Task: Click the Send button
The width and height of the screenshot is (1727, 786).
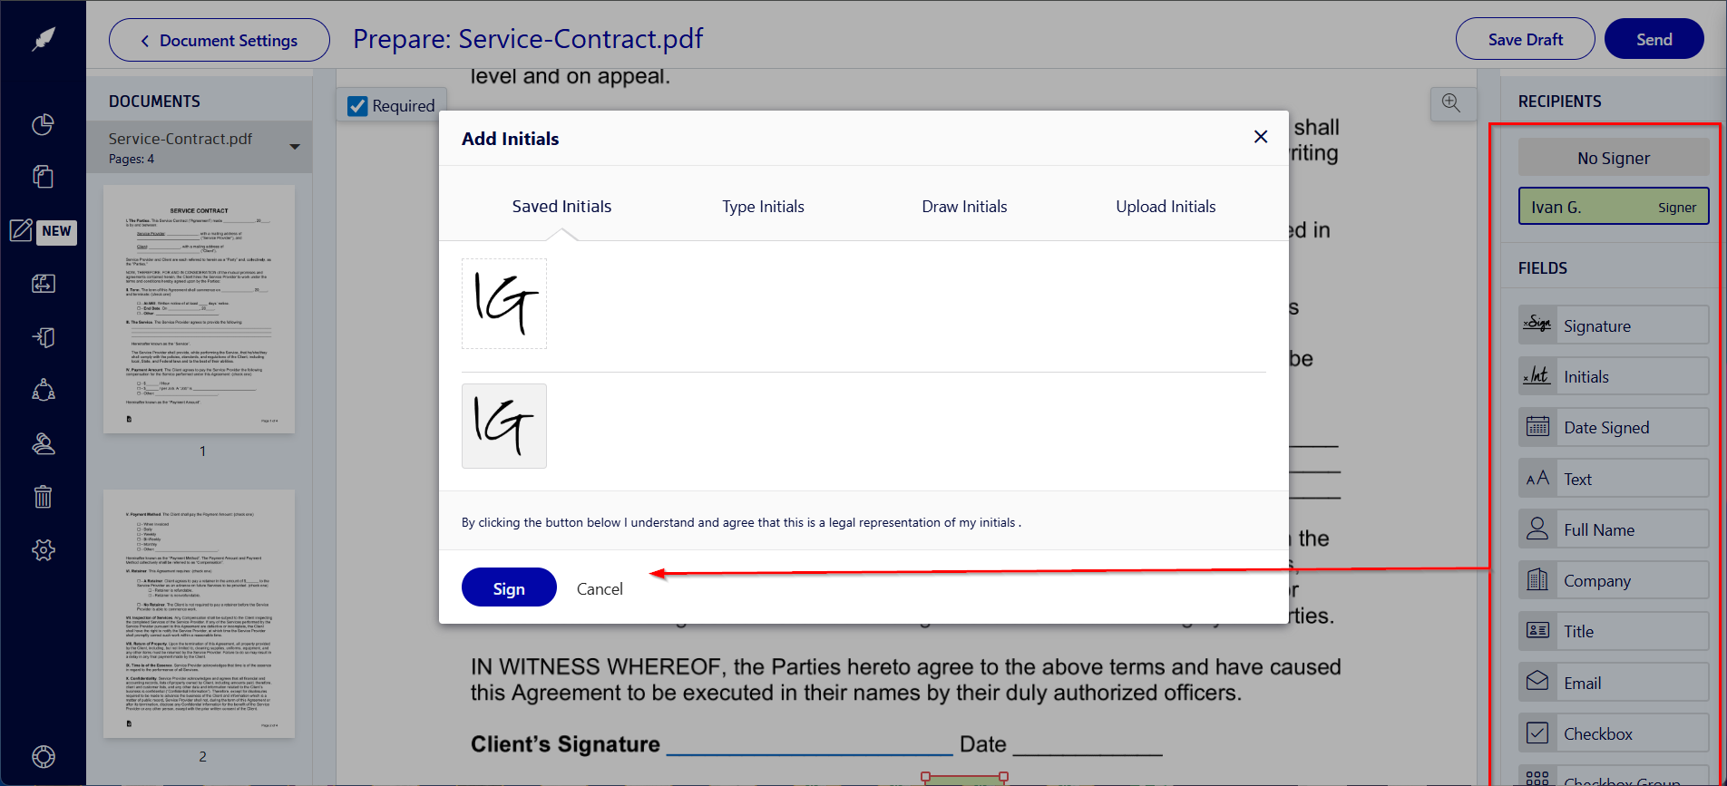Action: [x=1654, y=39]
